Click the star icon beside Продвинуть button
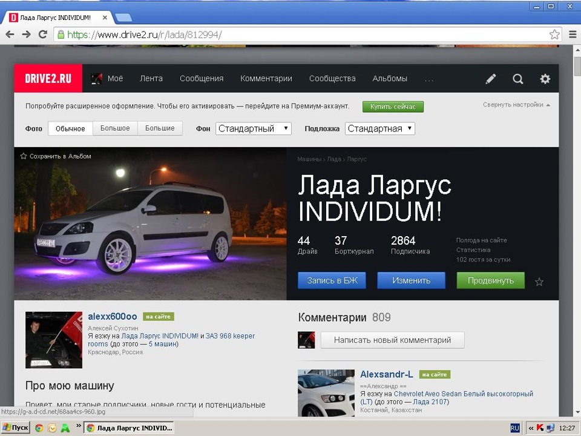 (x=539, y=282)
